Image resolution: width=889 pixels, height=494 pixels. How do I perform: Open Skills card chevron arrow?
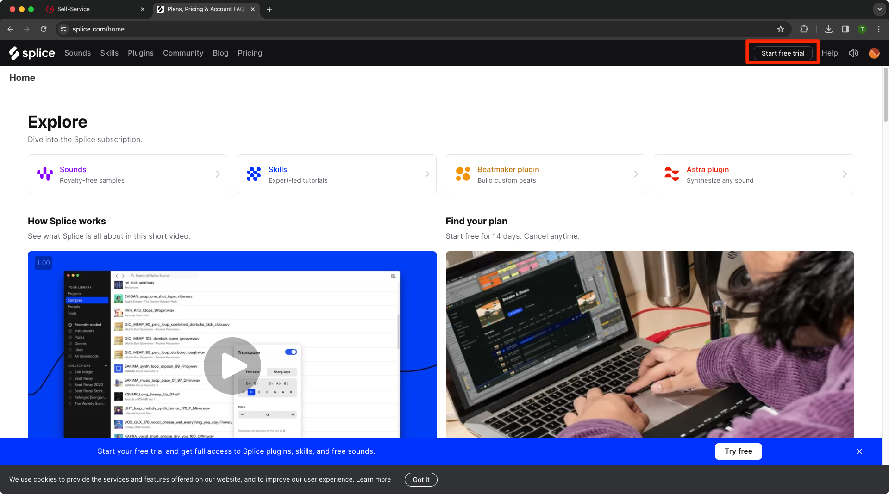427,174
